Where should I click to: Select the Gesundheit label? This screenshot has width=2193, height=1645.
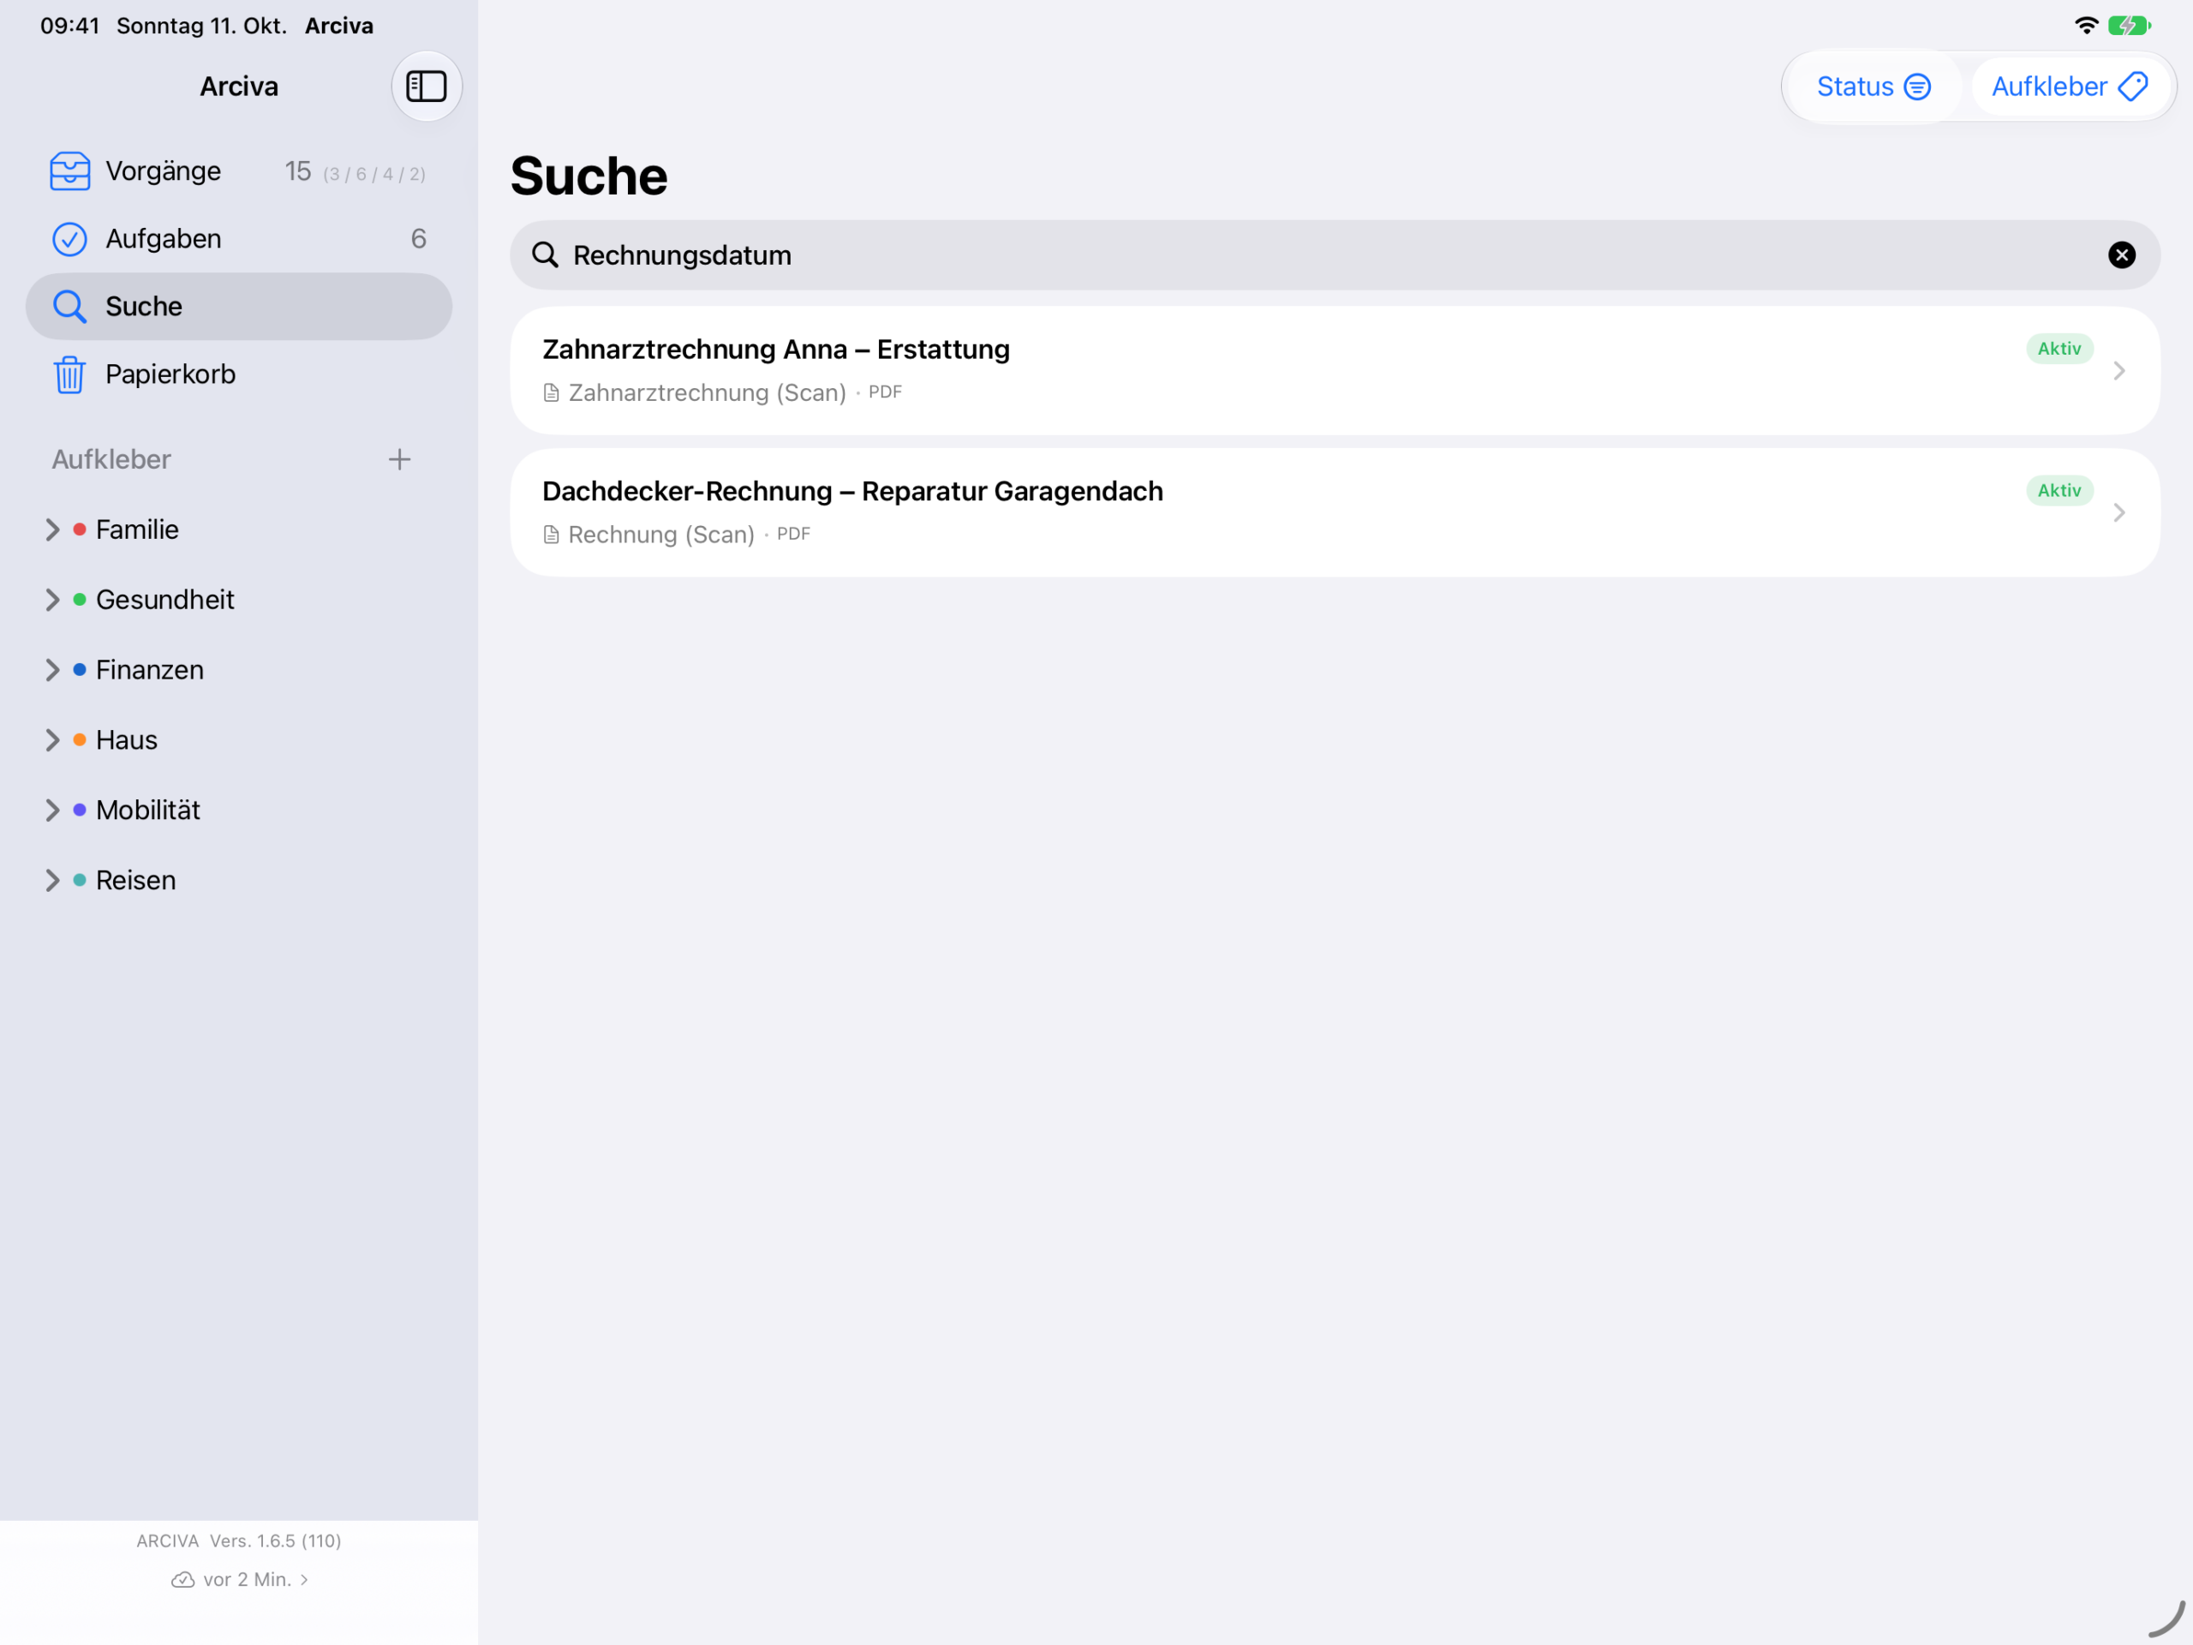pos(164,600)
